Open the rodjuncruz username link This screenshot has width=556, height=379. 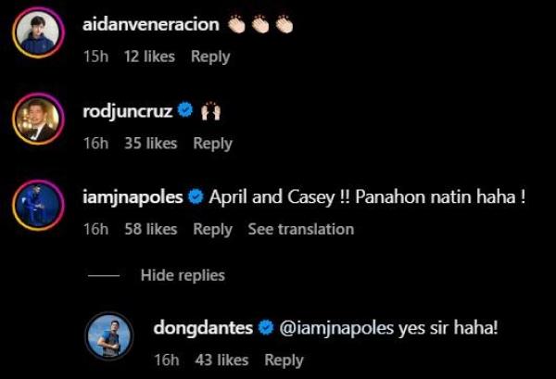click(x=128, y=110)
